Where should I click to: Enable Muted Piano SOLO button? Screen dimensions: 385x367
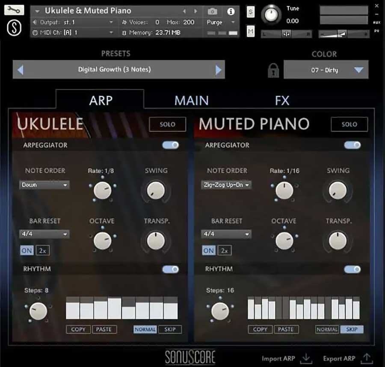349,124
